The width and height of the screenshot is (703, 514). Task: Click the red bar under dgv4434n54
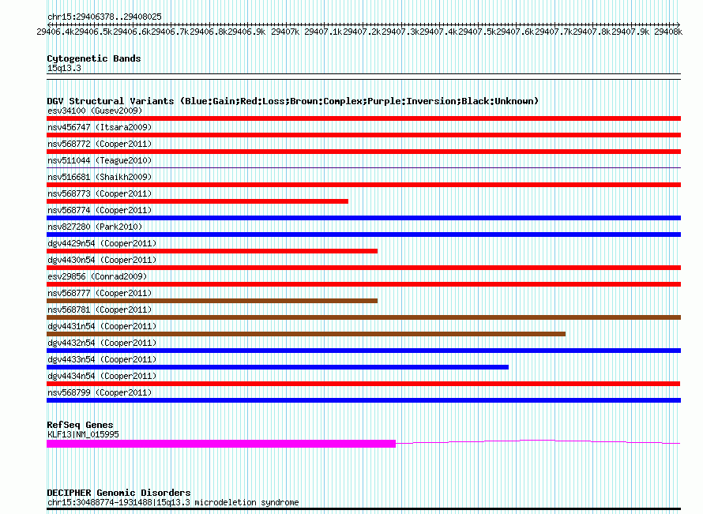click(x=363, y=384)
